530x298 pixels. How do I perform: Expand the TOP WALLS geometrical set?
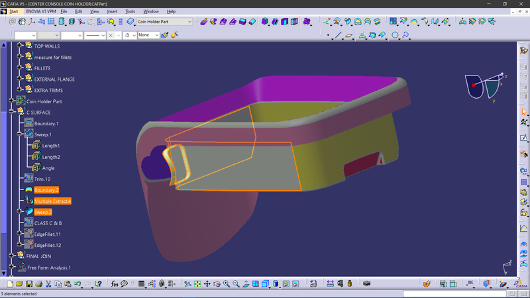(19, 45)
